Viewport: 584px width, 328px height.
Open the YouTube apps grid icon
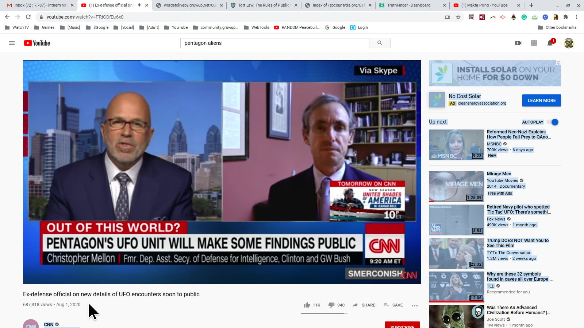[x=534, y=43]
